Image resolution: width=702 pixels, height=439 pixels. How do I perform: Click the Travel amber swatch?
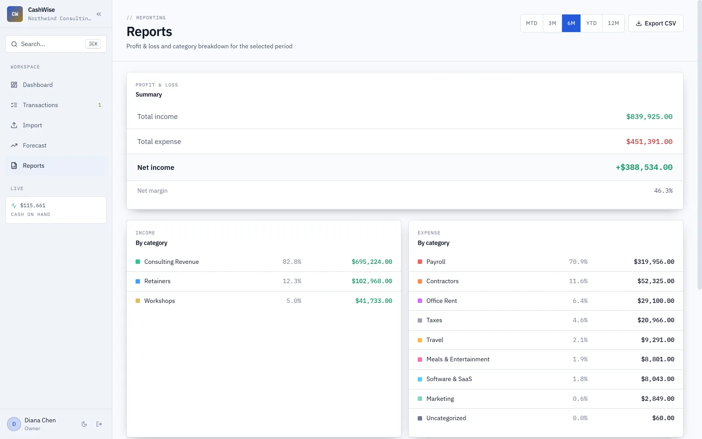(x=420, y=340)
